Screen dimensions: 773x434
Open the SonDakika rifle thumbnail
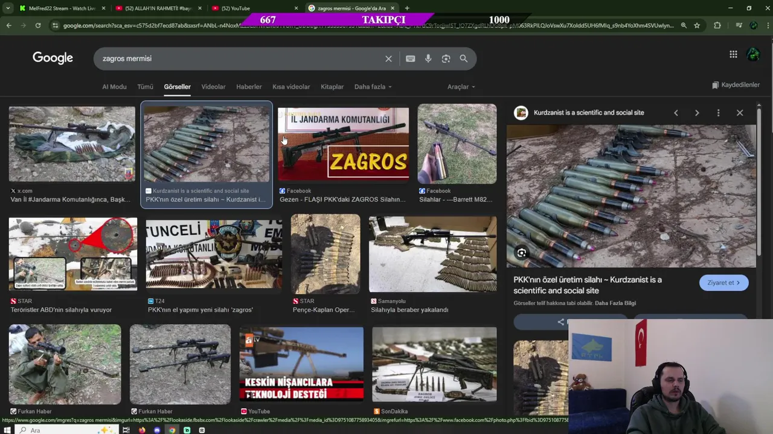(435, 365)
